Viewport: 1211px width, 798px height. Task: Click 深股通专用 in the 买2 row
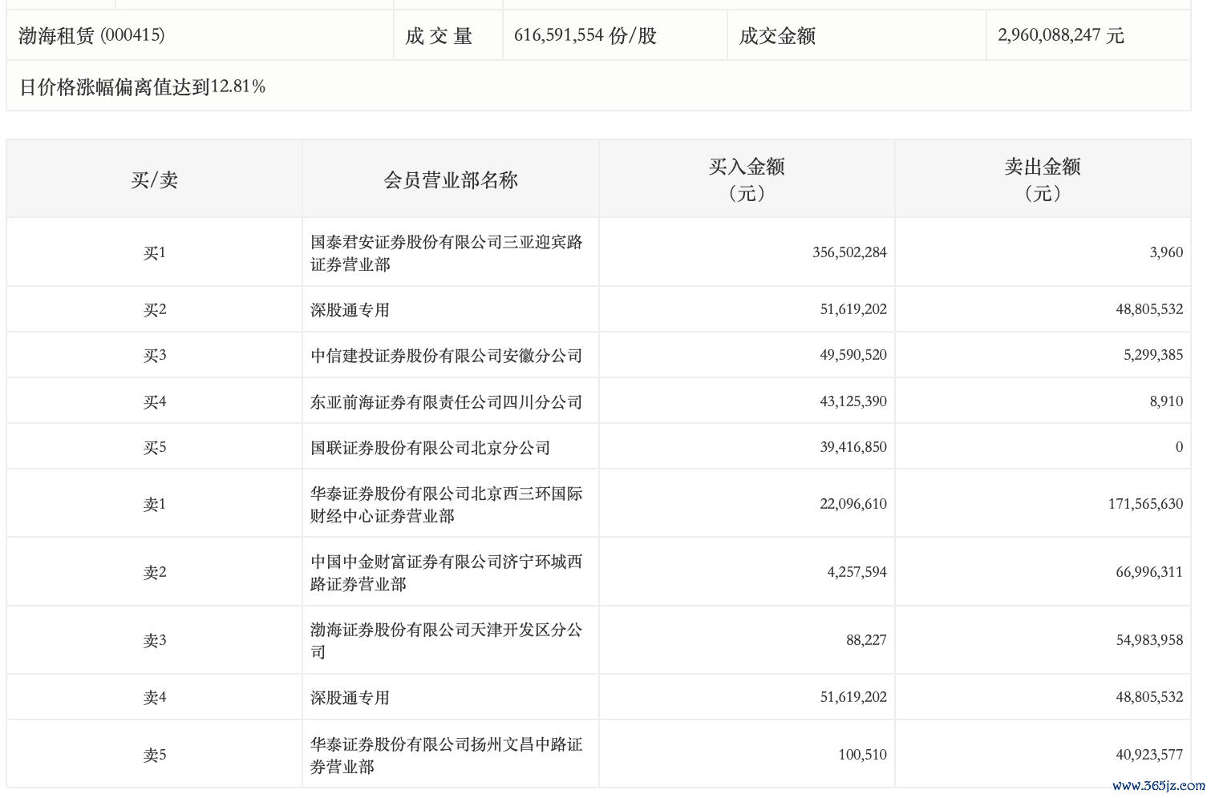(350, 309)
